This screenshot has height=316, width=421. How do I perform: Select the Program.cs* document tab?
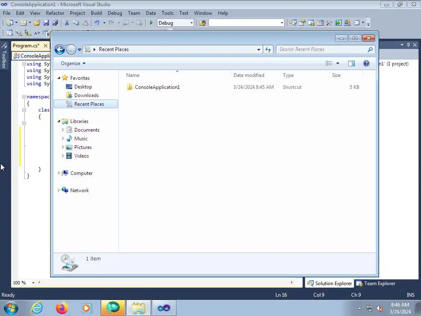pyautogui.click(x=26, y=46)
